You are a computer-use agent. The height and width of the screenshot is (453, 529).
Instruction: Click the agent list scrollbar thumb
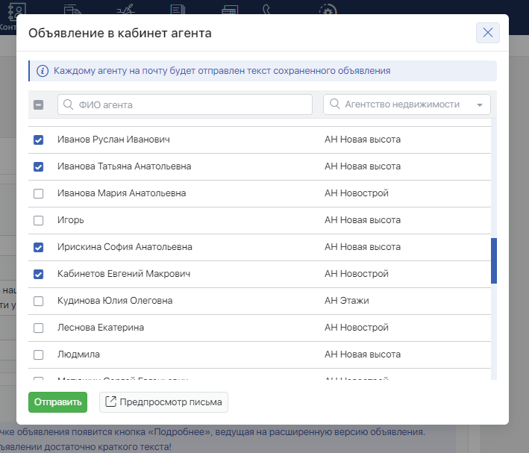click(x=494, y=260)
